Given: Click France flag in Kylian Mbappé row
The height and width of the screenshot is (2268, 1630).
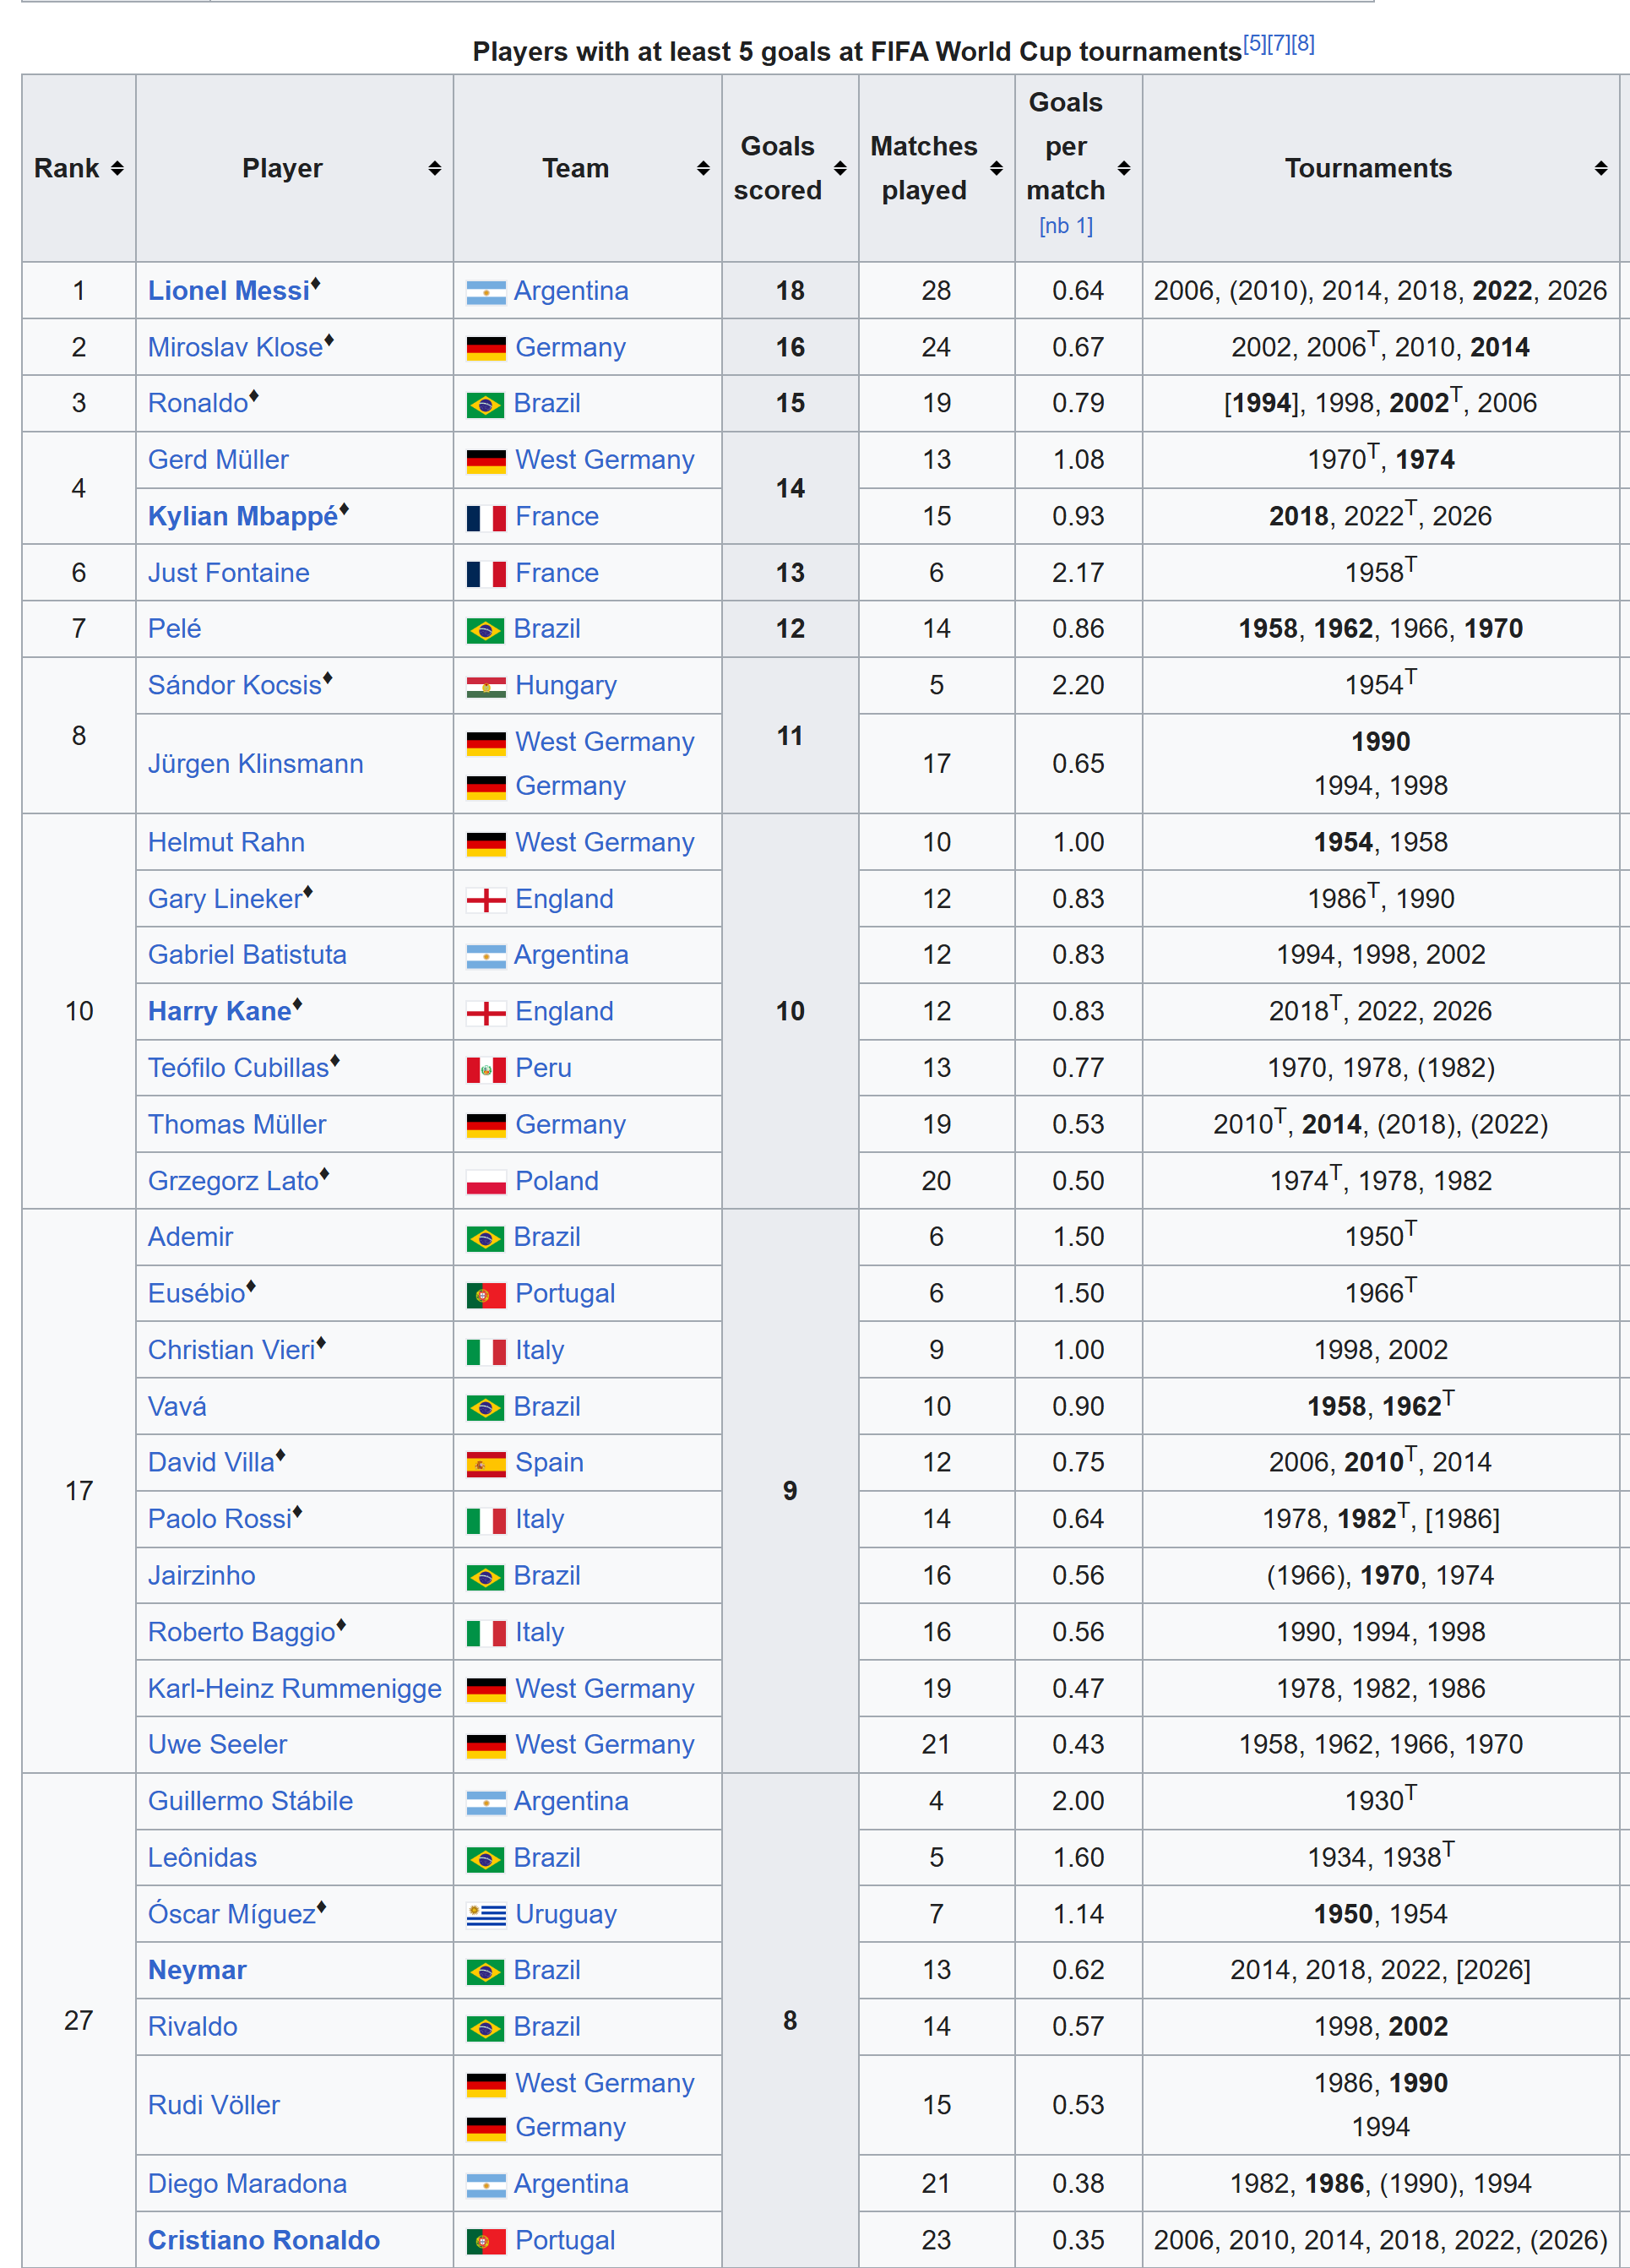Looking at the screenshot, I should point(486,517).
